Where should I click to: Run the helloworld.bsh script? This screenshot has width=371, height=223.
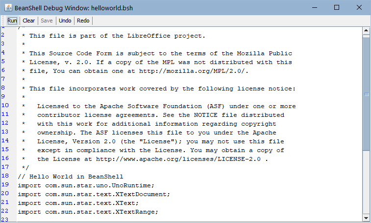(12, 21)
